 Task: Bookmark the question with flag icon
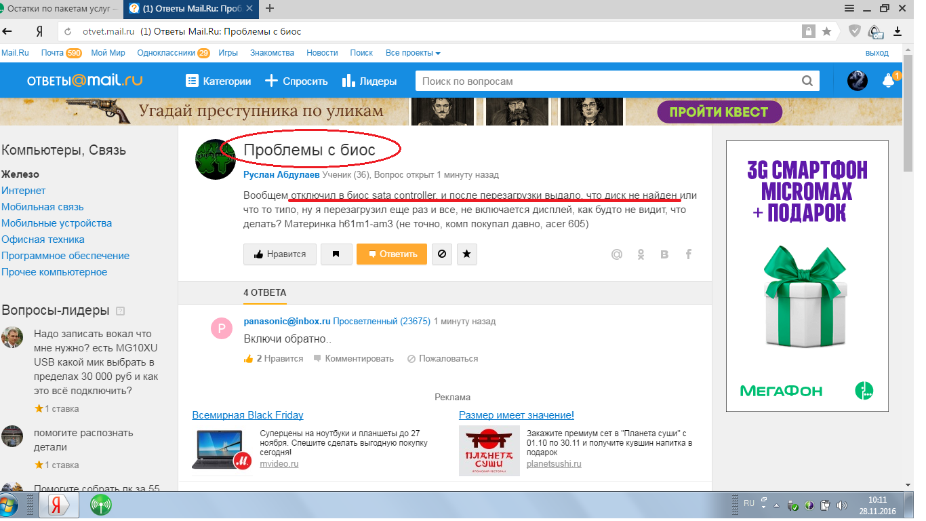point(336,254)
